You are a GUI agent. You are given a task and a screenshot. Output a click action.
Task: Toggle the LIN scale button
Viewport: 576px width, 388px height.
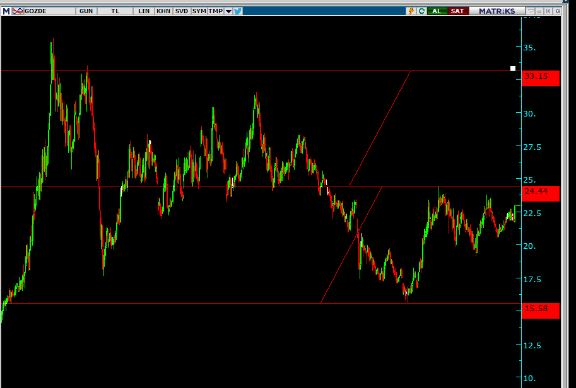(144, 11)
